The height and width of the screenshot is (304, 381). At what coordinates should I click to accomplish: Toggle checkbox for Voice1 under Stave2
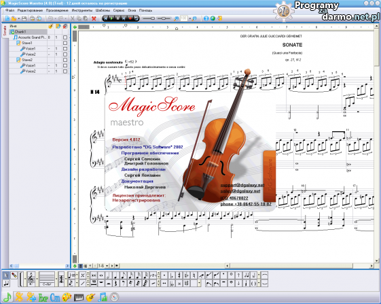pyautogui.click(x=65, y=65)
